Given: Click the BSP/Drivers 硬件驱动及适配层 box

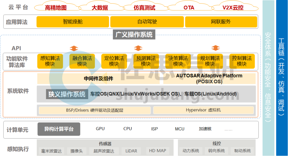Looking at the screenshot, I should pos(95,110).
